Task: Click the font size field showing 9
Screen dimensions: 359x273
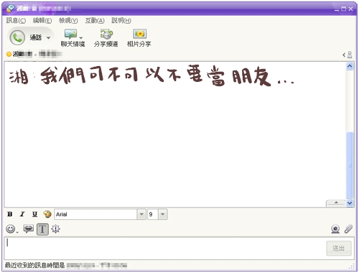Action: [x=153, y=214]
